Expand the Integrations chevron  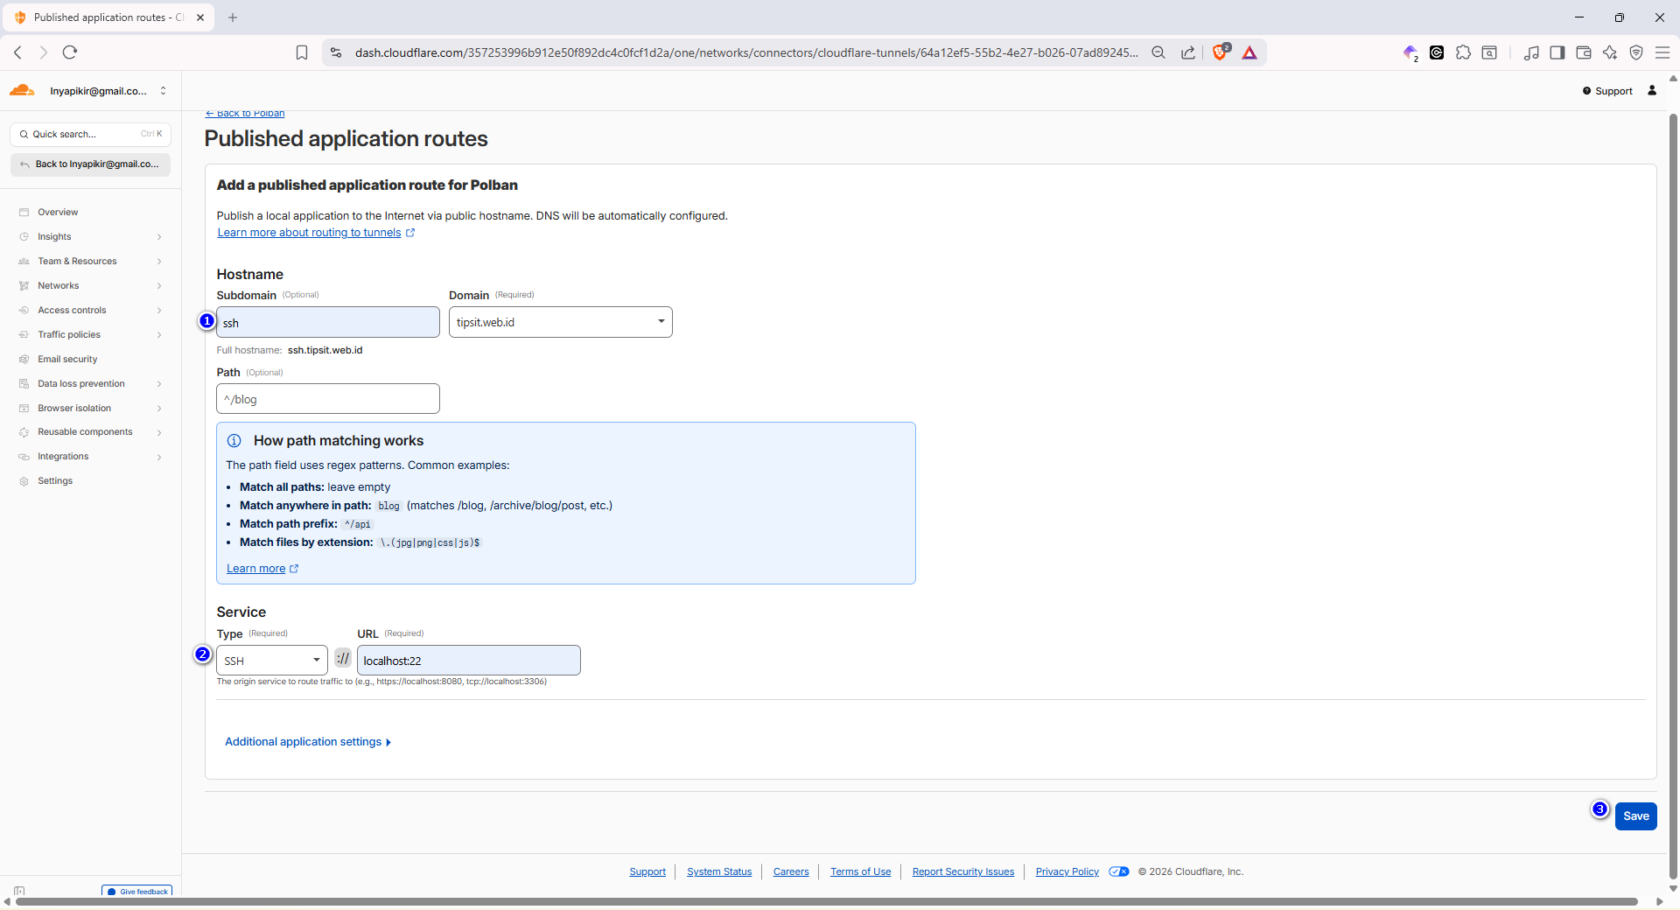click(159, 457)
